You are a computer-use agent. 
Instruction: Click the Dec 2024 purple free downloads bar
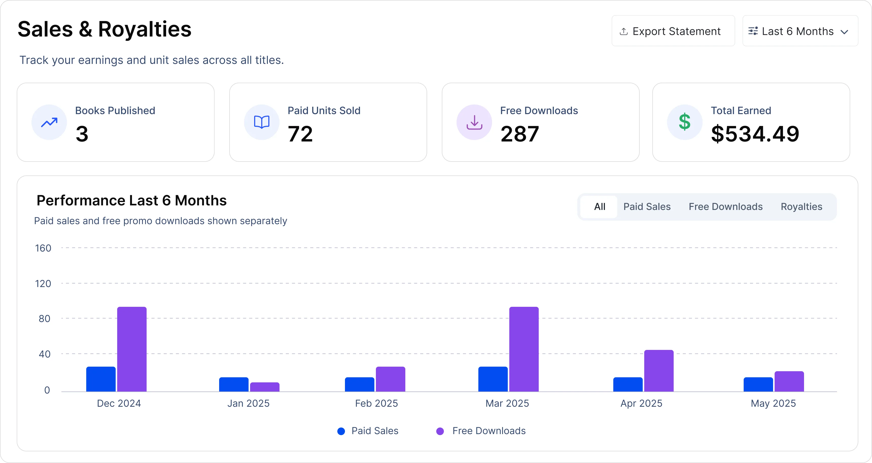click(x=132, y=349)
